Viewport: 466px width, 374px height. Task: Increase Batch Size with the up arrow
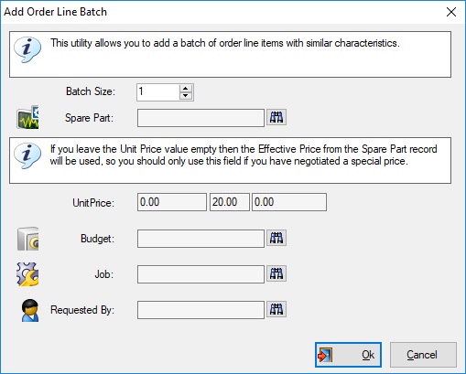[x=186, y=89]
